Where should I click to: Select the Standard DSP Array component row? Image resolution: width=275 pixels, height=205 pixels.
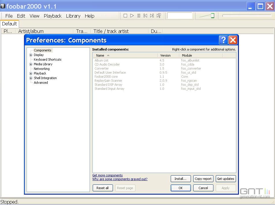164,85
